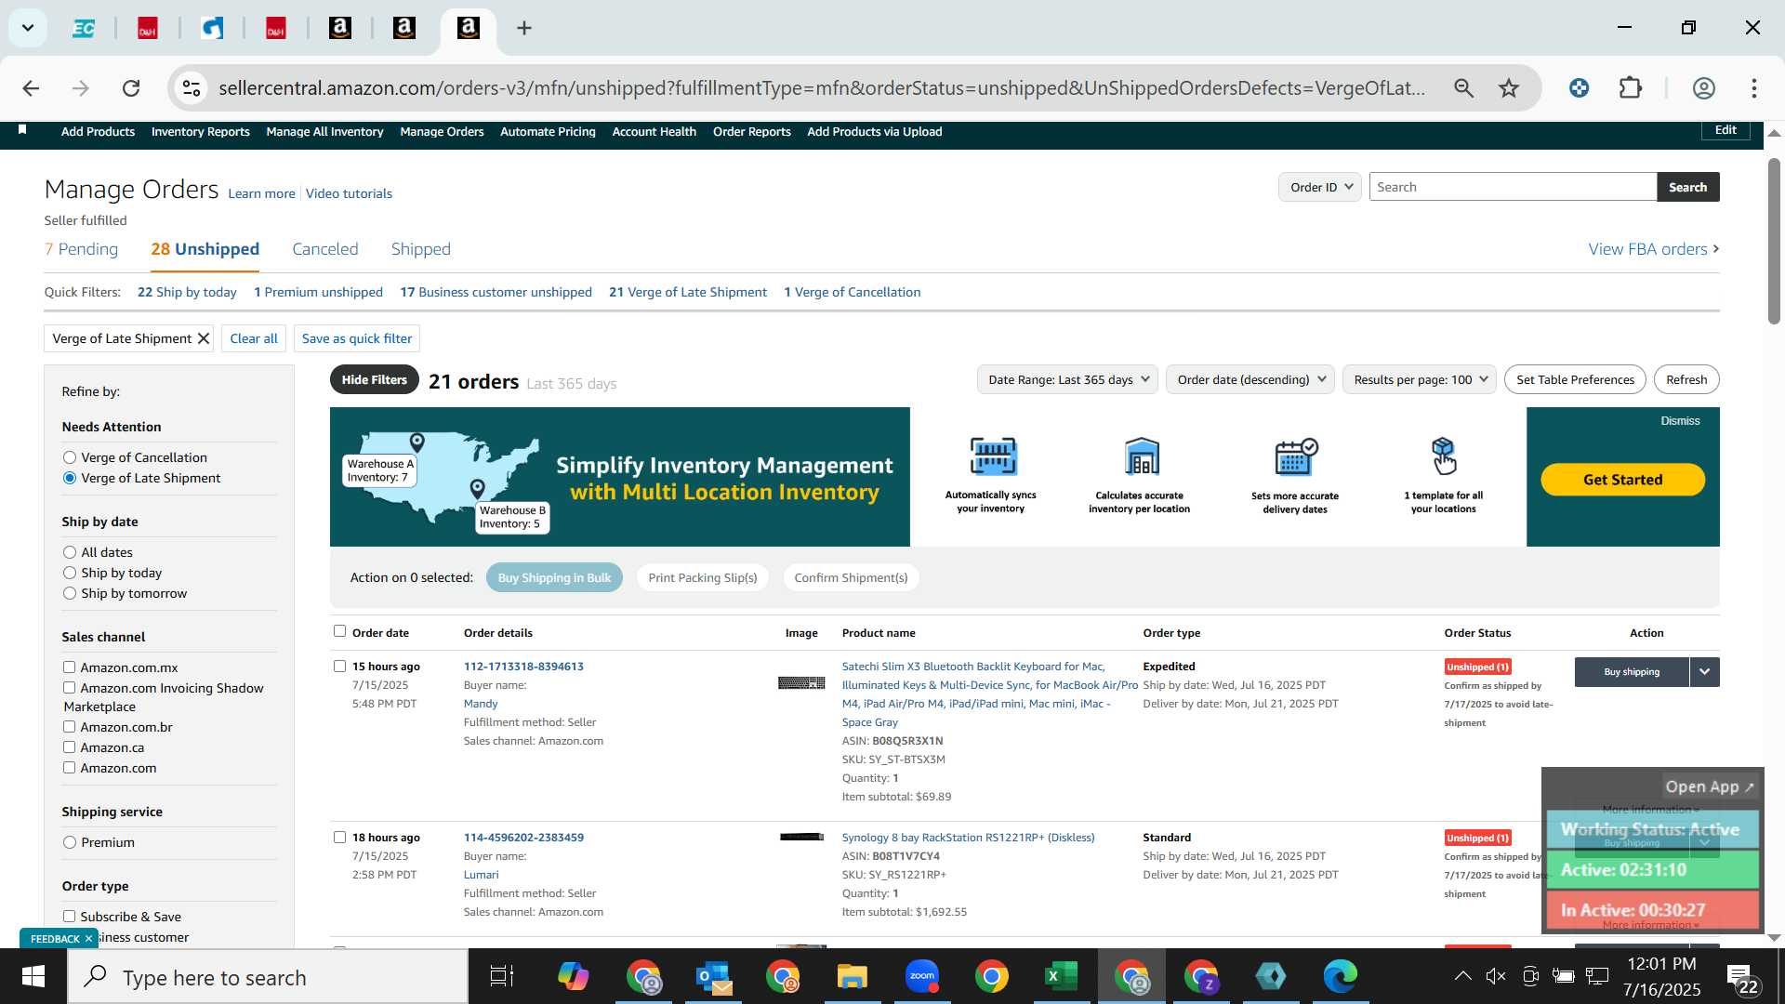
Task: Open the browser zoom magnifier icon
Action: [x=1463, y=88]
